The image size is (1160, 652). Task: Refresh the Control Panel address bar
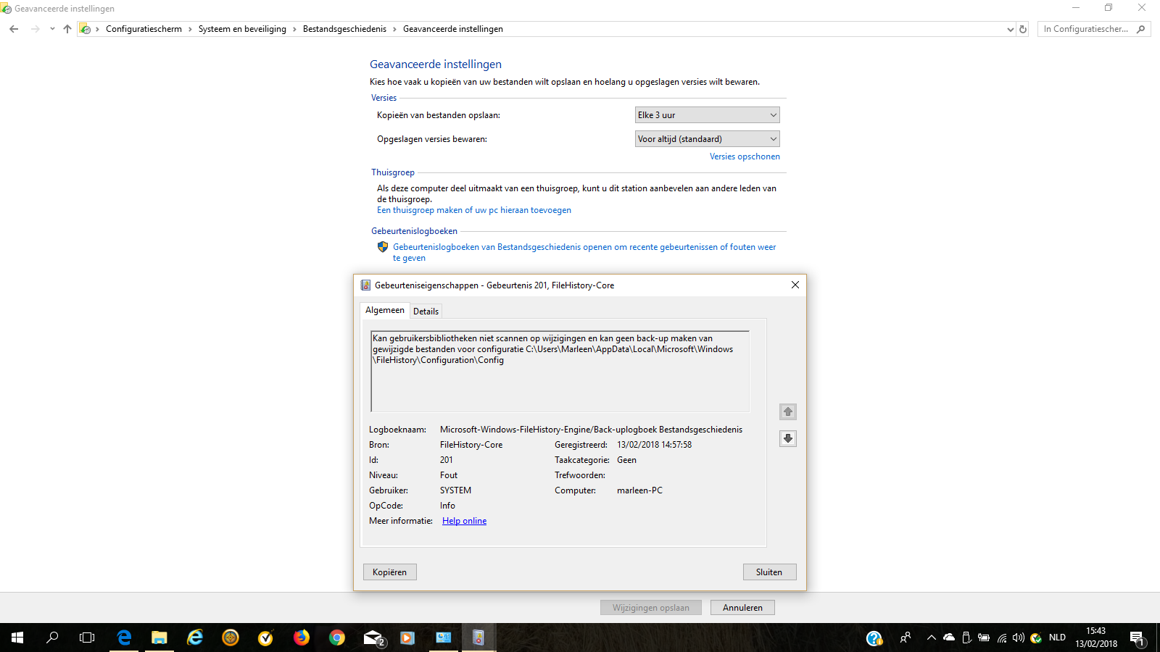click(x=1023, y=29)
